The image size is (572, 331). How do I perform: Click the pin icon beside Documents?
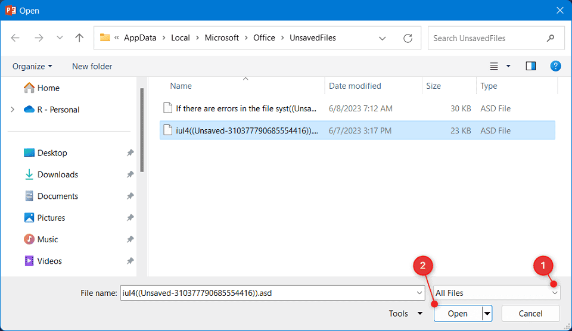tap(130, 196)
